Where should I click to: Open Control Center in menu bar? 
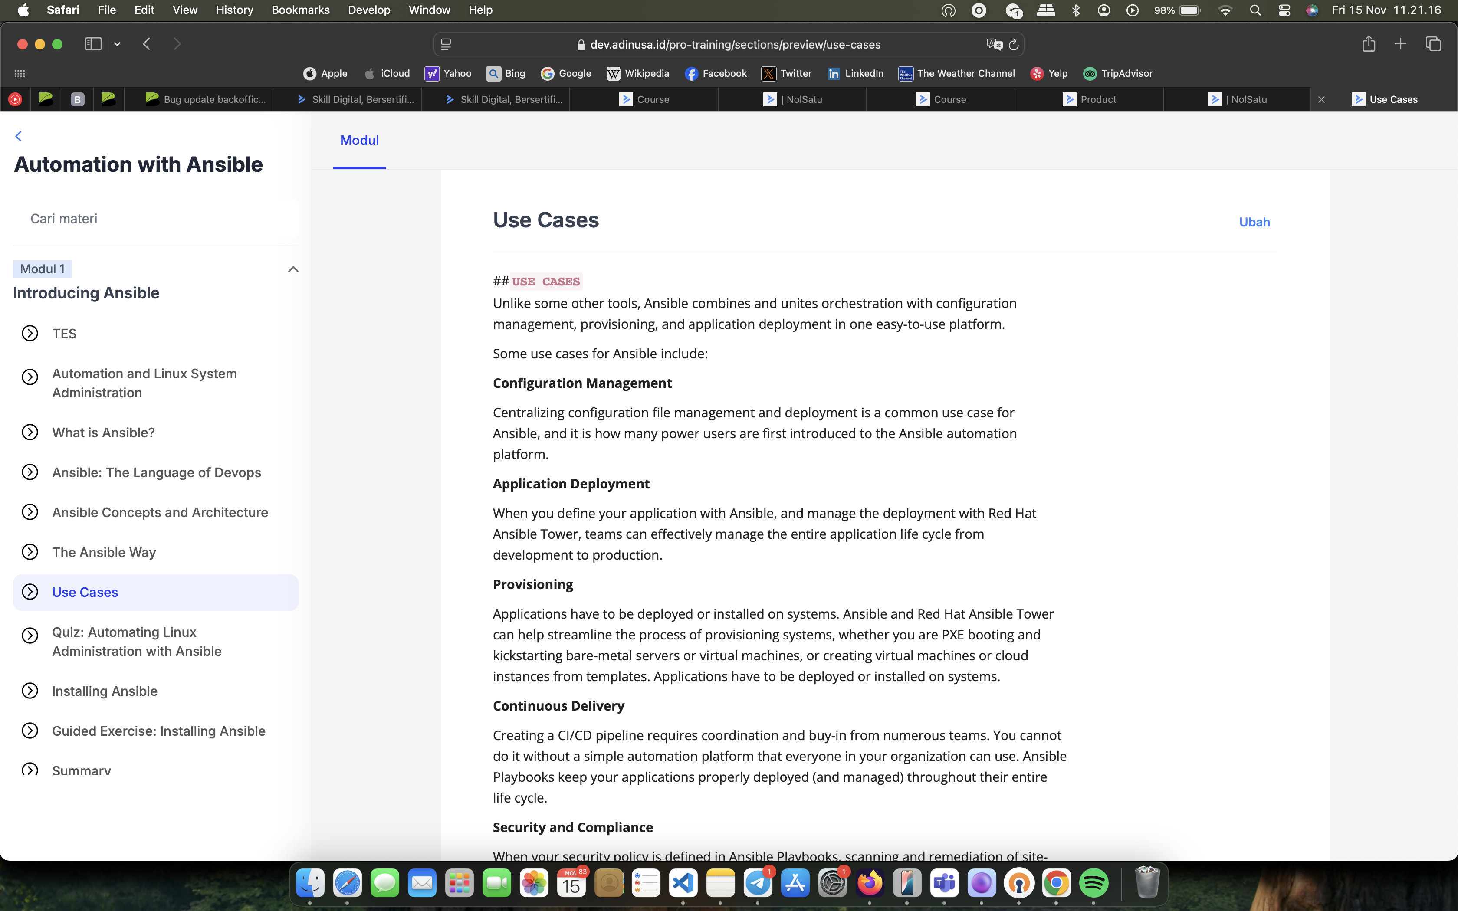point(1284,10)
